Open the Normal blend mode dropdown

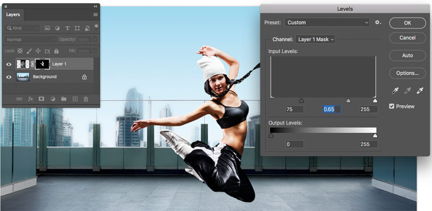coord(31,40)
